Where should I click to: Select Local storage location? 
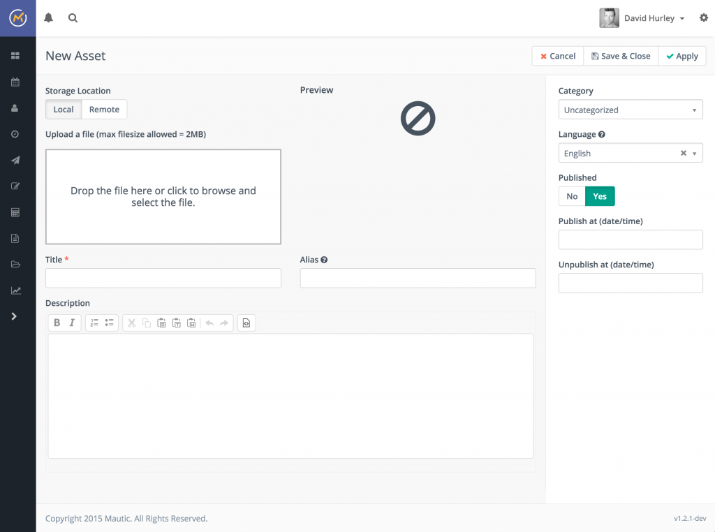coord(64,110)
